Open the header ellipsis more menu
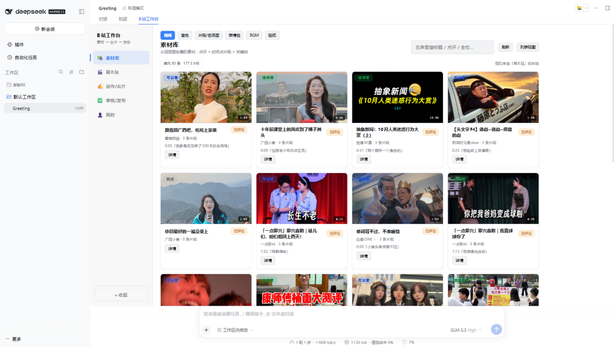 596,8
